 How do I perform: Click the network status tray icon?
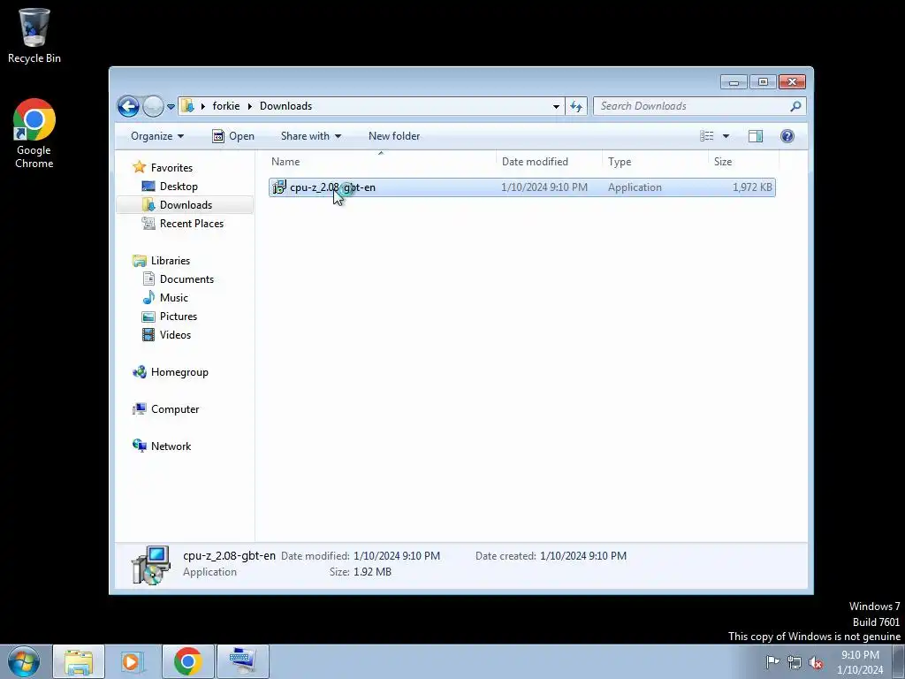[x=795, y=661]
